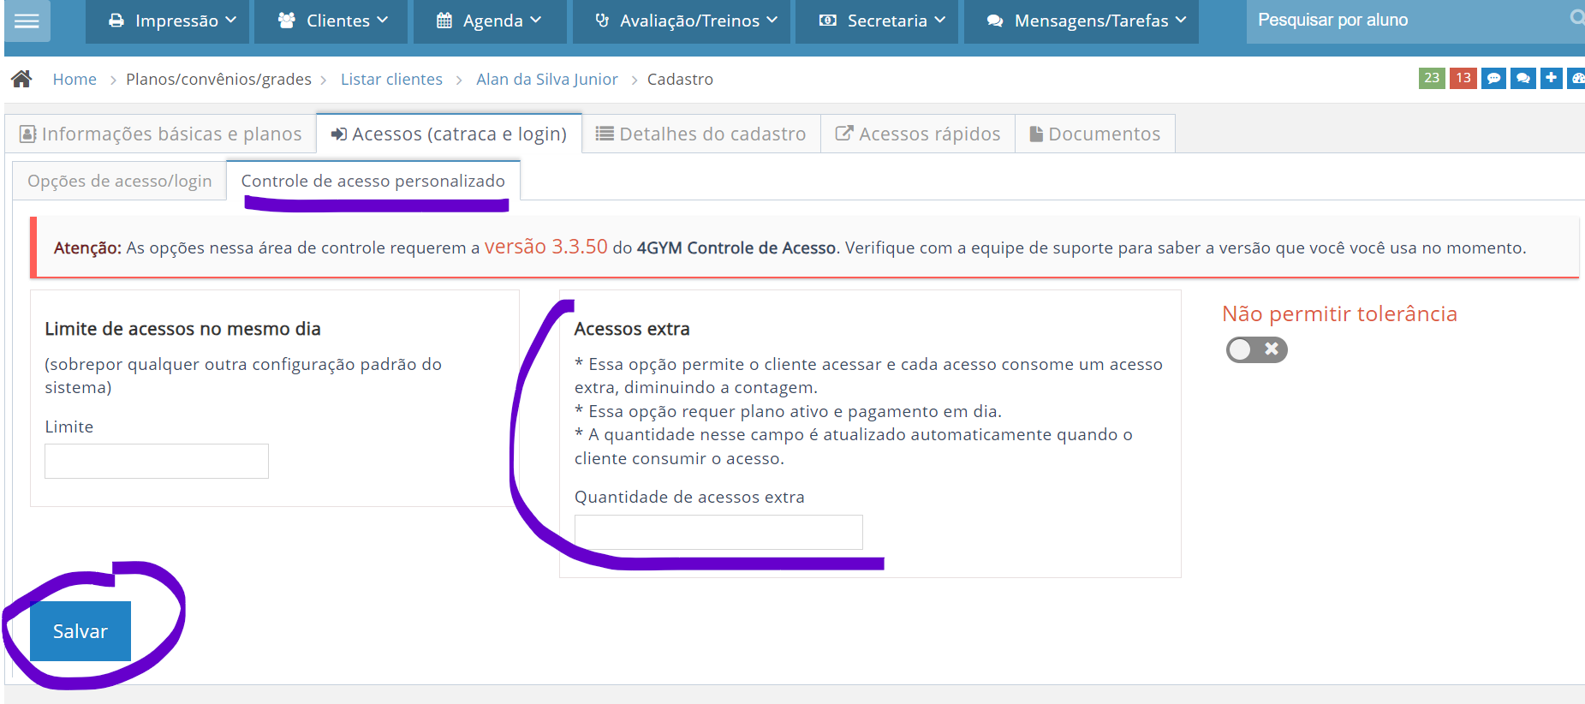Expand the Clientes dropdown menu
This screenshot has width=1585, height=704.
333,21
